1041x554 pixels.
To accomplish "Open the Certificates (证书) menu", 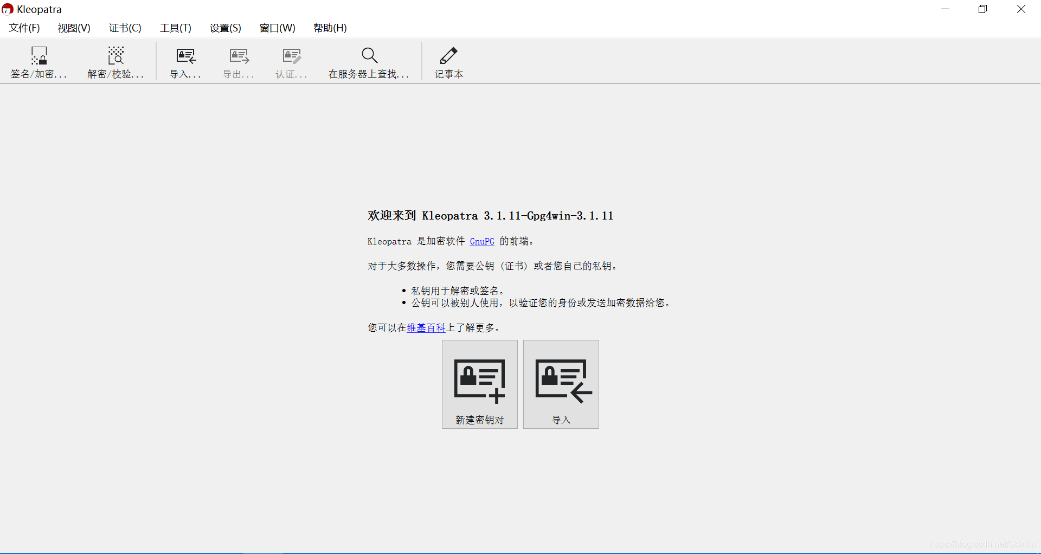I will [125, 28].
